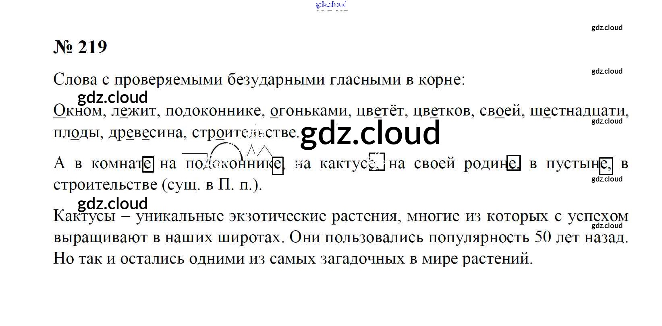Click the boxed ending of 'родине'
This screenshot has width=662, height=326.
click(x=513, y=163)
